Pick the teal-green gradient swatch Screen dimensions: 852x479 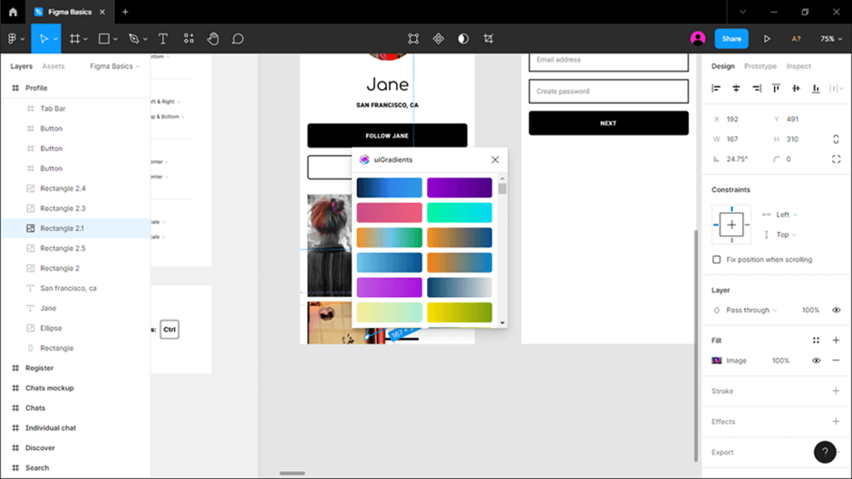tap(460, 213)
